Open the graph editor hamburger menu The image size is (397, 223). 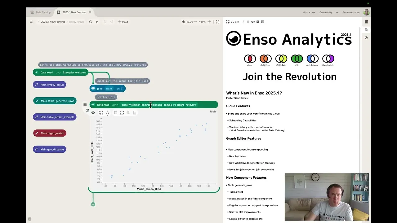point(31,22)
